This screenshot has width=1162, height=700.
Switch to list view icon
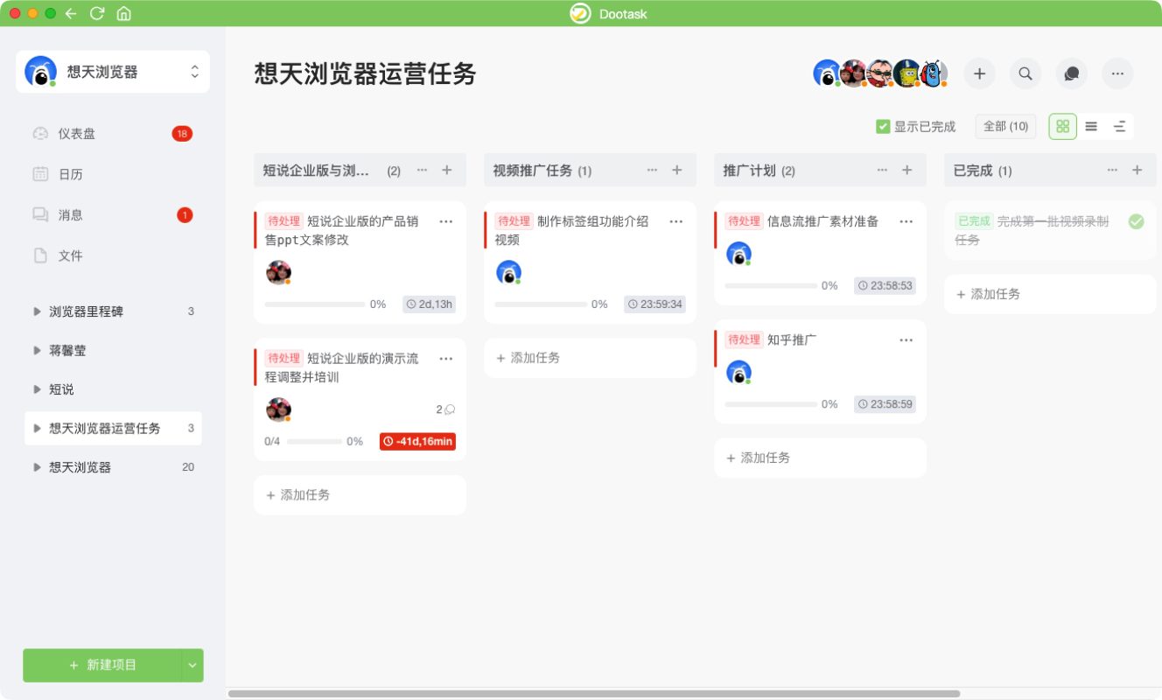pos(1091,126)
